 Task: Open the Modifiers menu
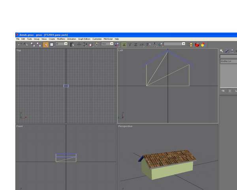[x=61, y=39]
